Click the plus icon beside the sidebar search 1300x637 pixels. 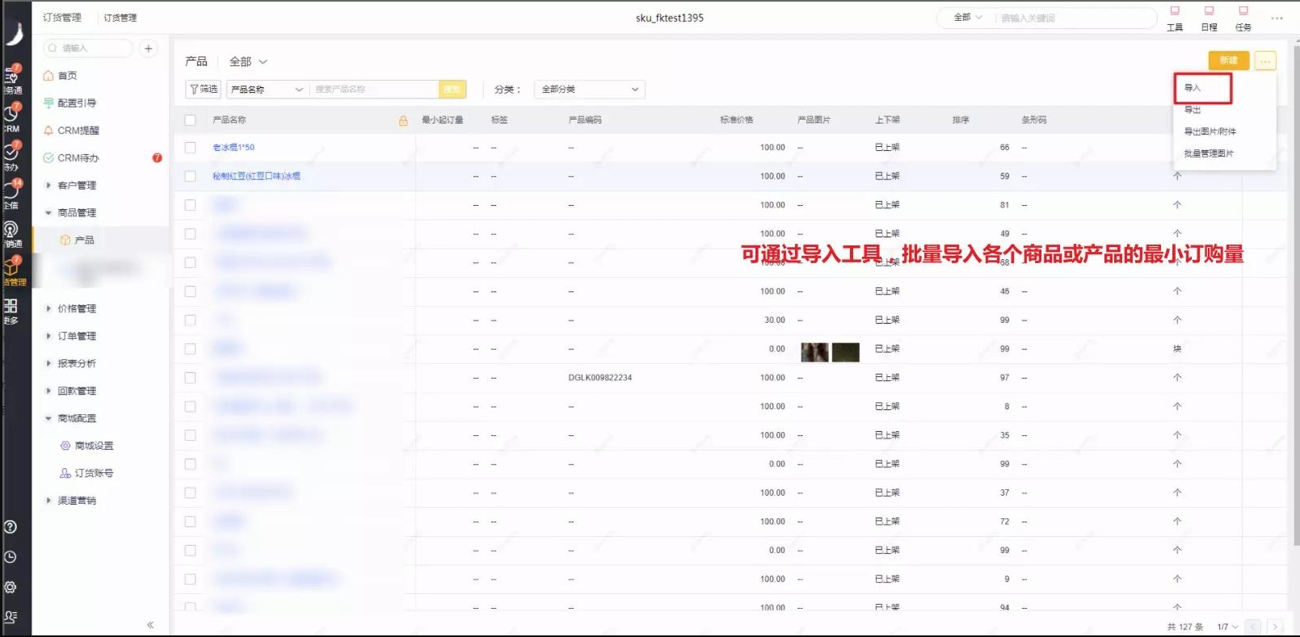[x=148, y=48]
